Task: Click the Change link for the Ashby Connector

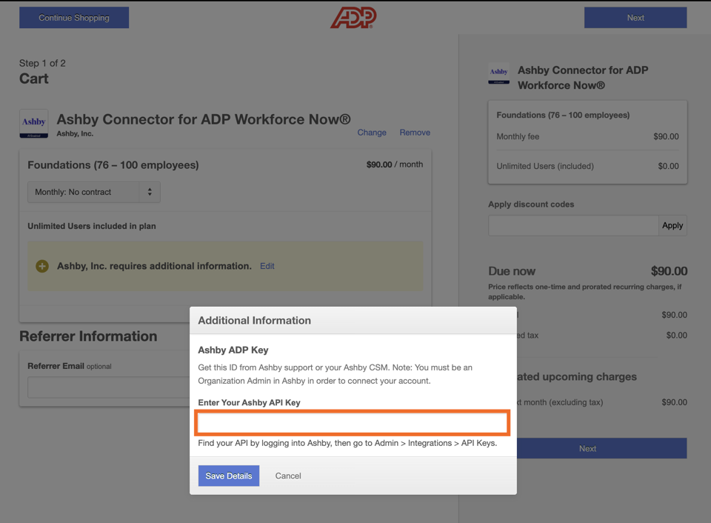Action: (372, 133)
